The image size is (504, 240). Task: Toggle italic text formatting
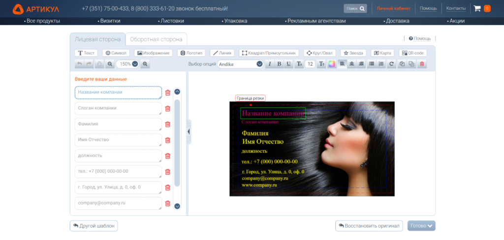coord(269,64)
